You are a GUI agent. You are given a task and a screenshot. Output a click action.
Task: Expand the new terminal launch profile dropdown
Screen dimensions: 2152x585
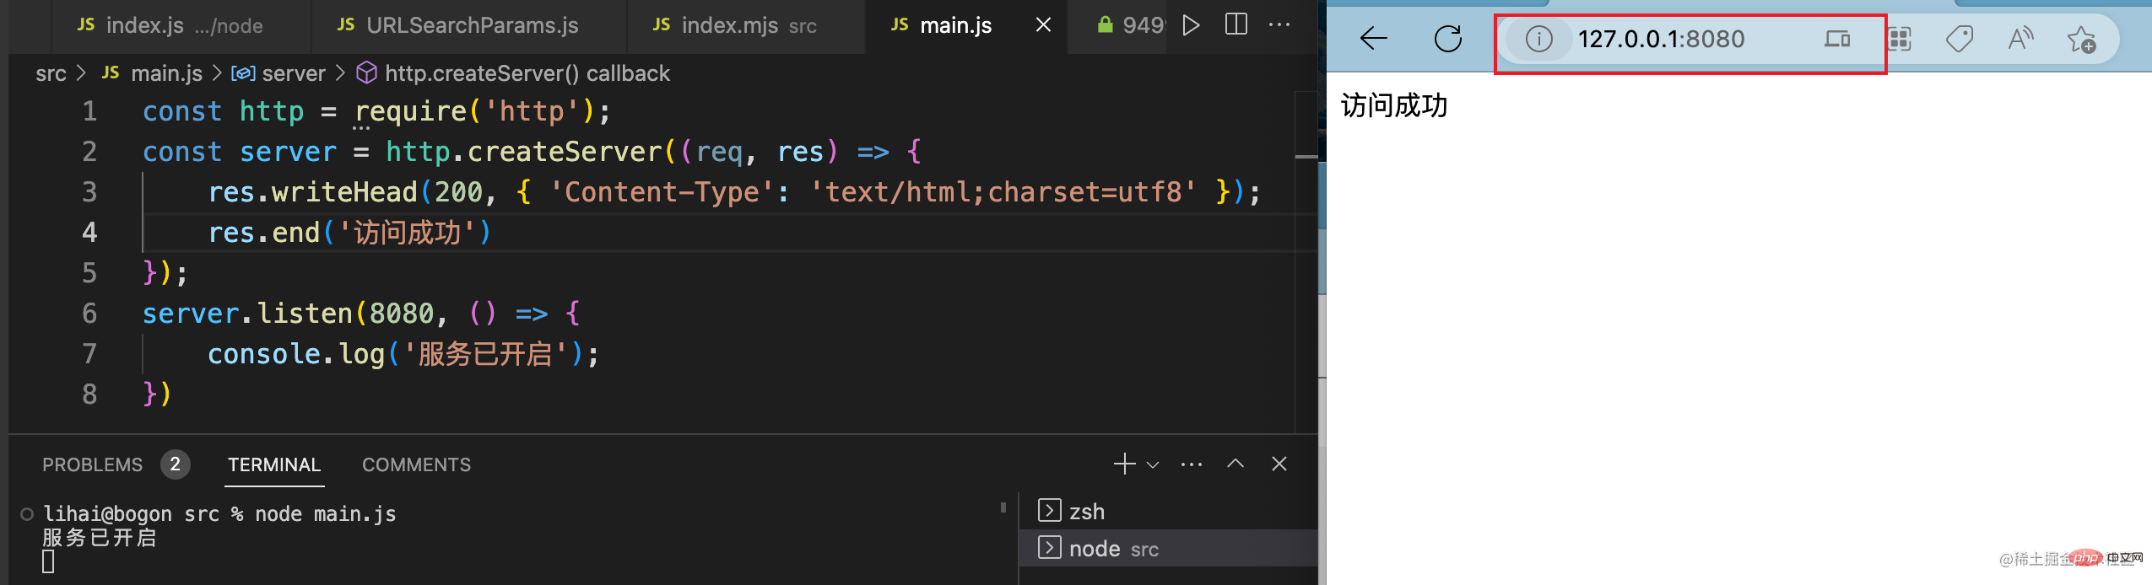[1153, 464]
